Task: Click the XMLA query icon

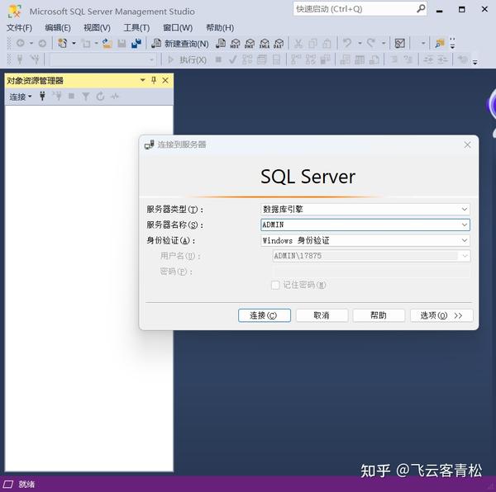Action: pos(265,43)
